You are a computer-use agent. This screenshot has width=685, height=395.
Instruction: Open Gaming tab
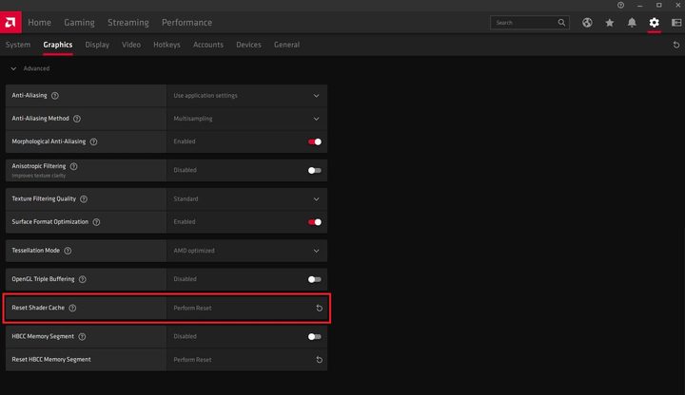pos(79,23)
